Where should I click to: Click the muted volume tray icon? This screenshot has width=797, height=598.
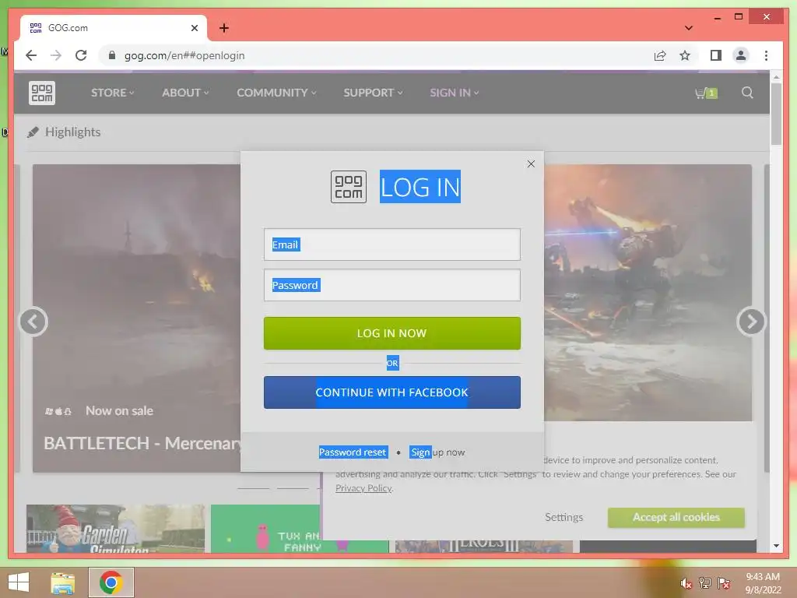click(686, 583)
